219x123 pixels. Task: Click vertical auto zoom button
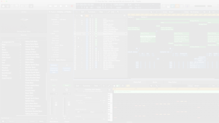tap(209, 12)
